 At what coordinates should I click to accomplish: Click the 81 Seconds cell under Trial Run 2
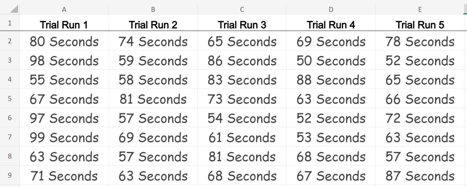153,99
